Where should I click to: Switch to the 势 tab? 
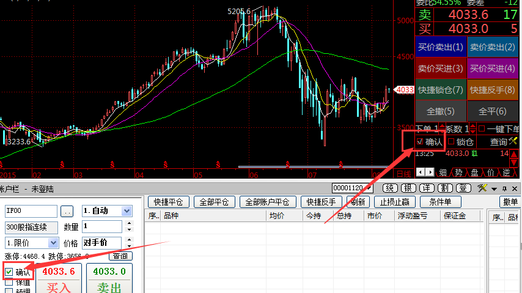tap(458, 172)
